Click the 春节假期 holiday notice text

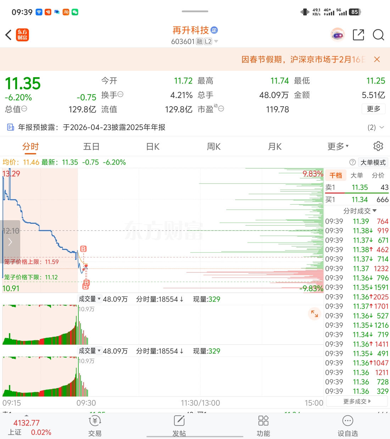303,59
